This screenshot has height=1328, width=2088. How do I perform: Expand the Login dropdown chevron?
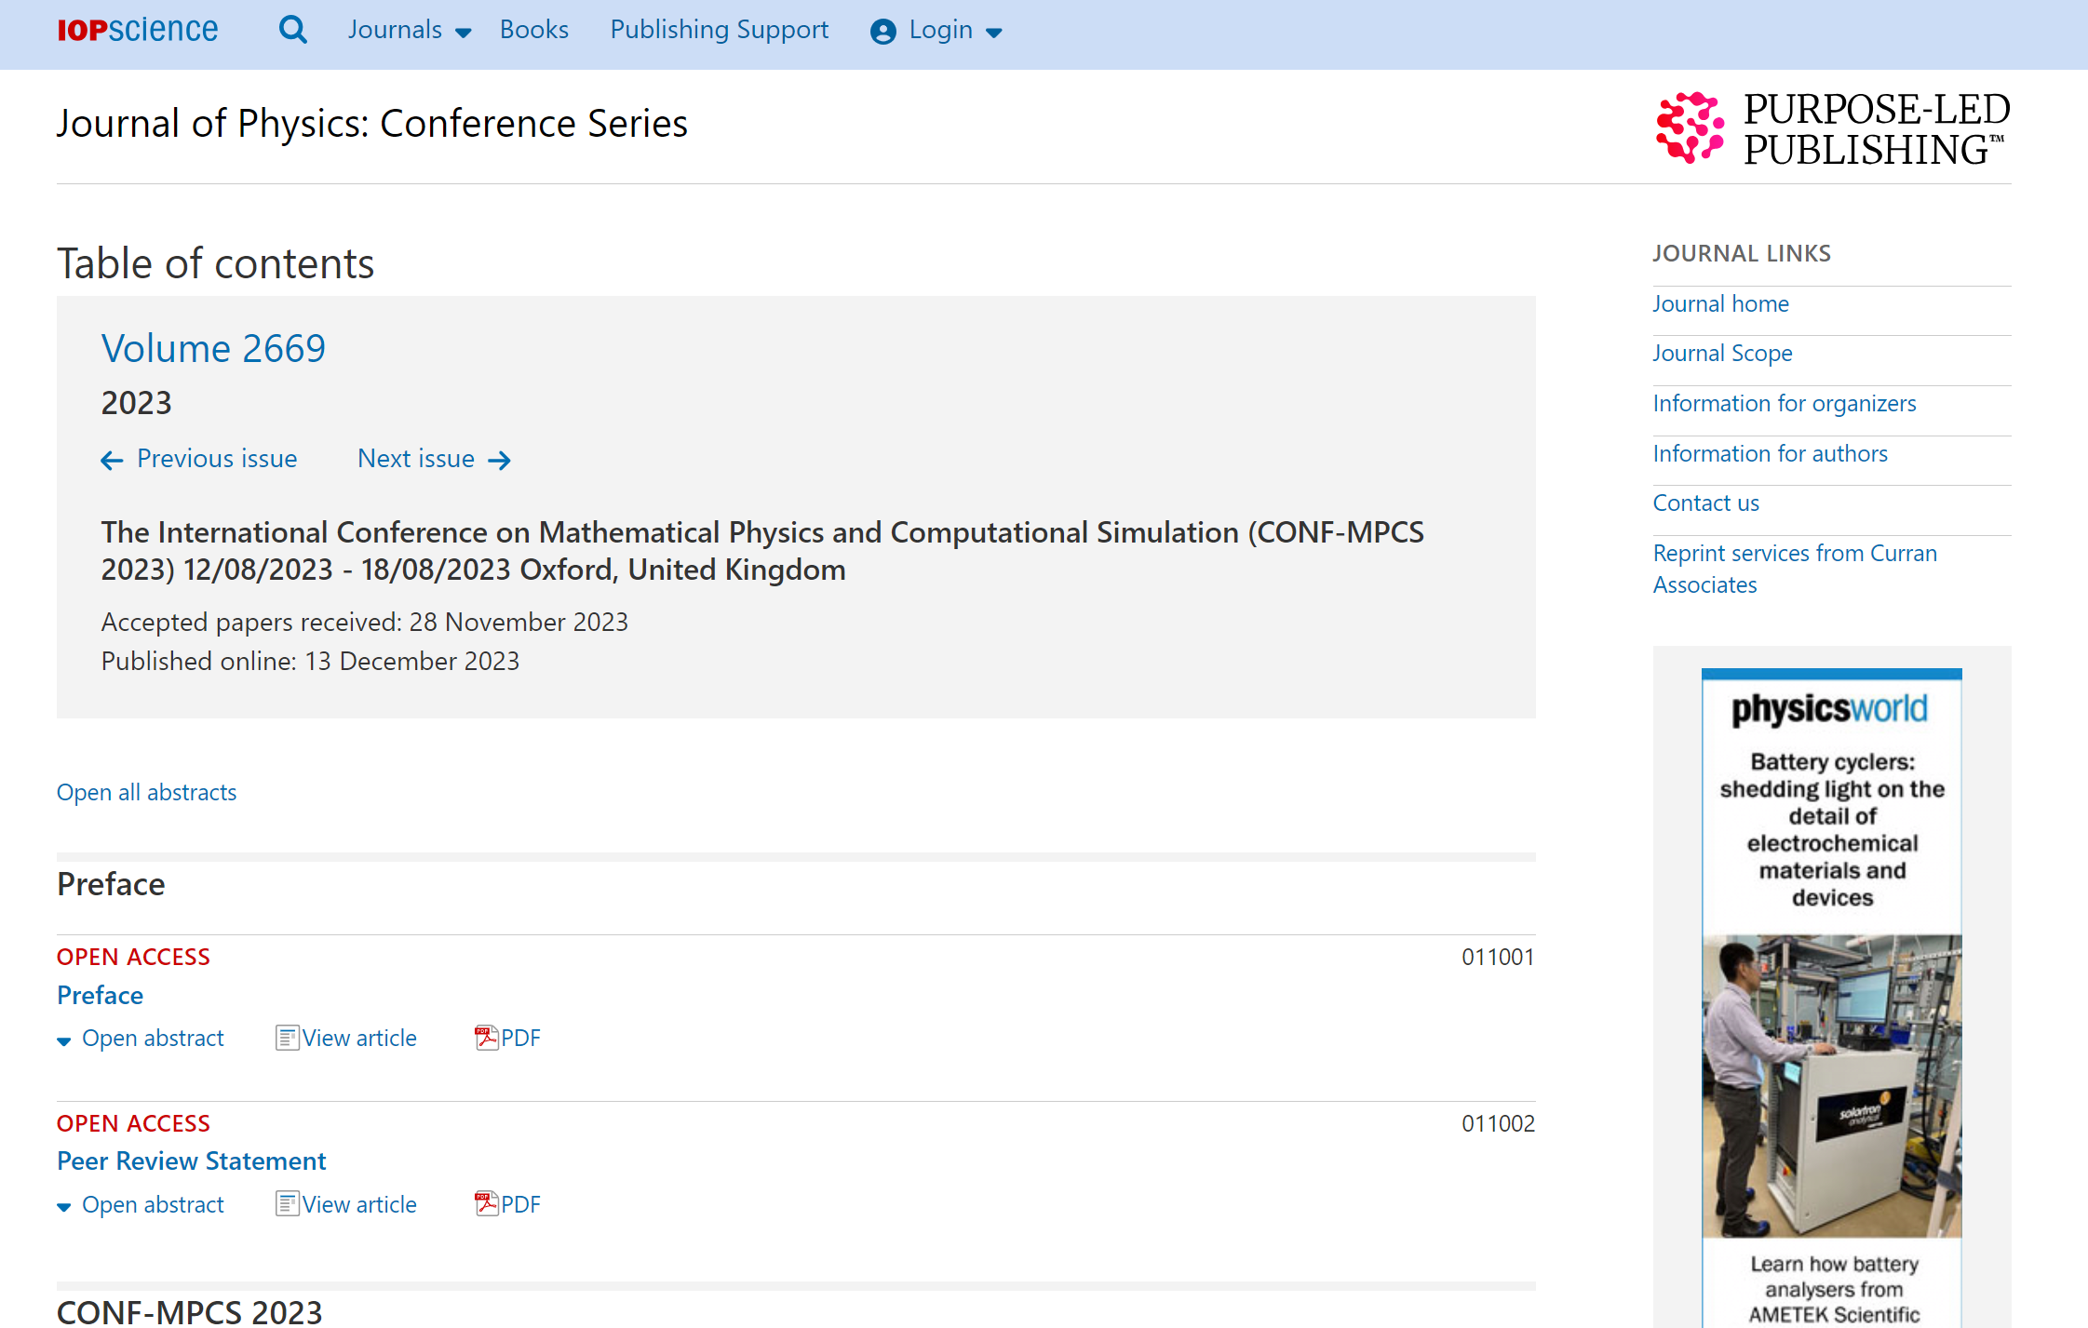(992, 33)
